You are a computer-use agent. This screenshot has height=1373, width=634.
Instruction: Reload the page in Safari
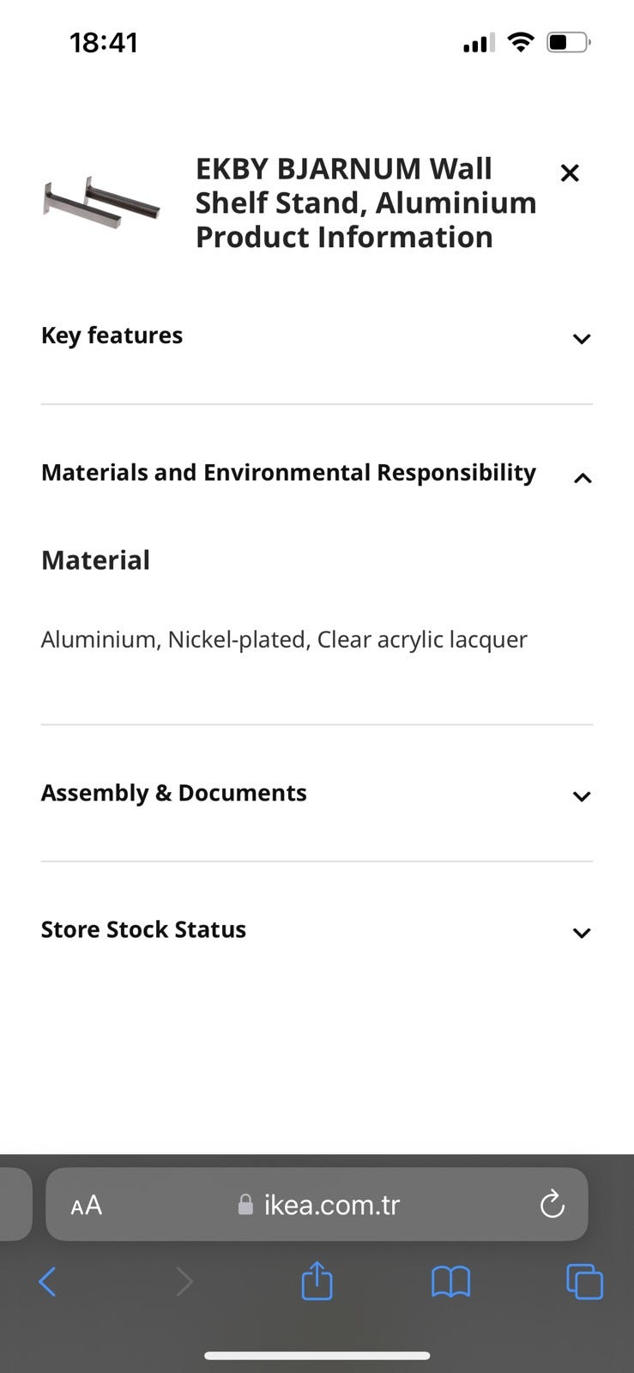pyautogui.click(x=552, y=1205)
